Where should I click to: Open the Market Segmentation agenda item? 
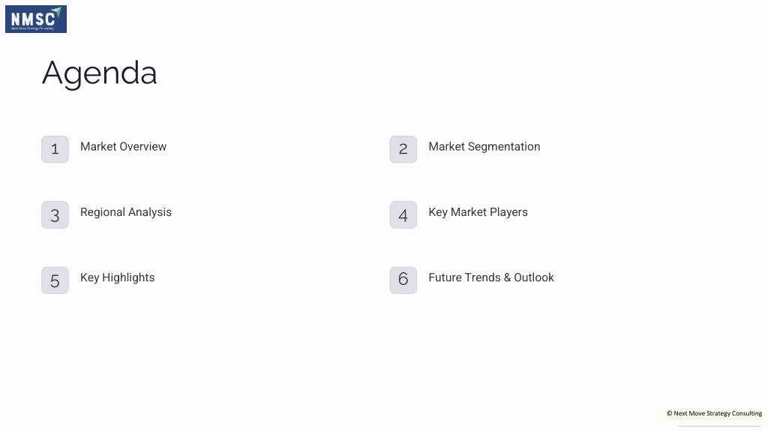pyautogui.click(x=484, y=147)
